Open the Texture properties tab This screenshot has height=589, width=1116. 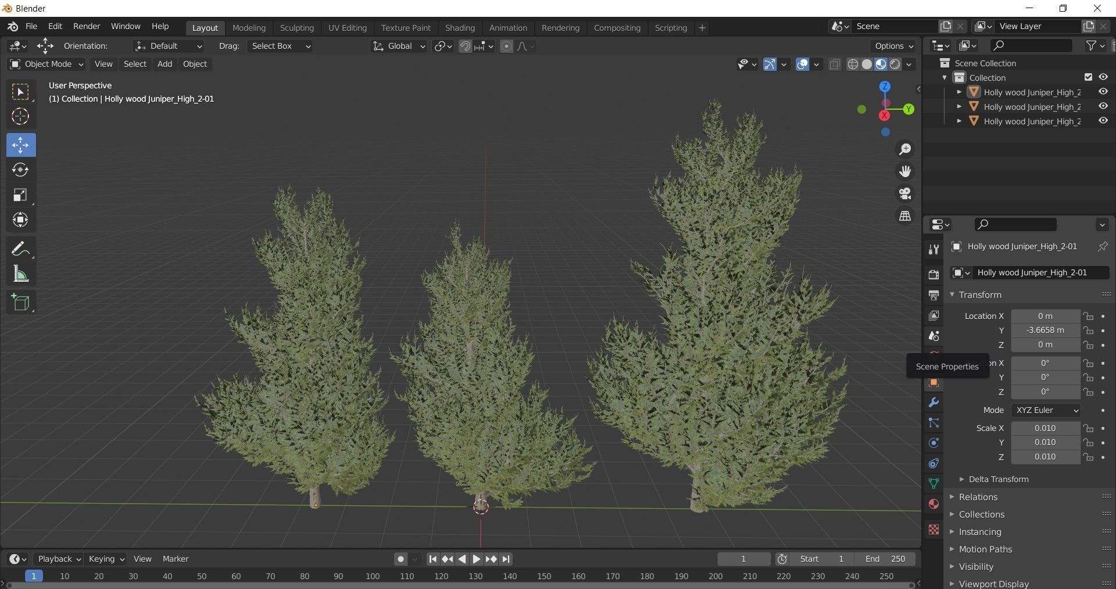(933, 529)
